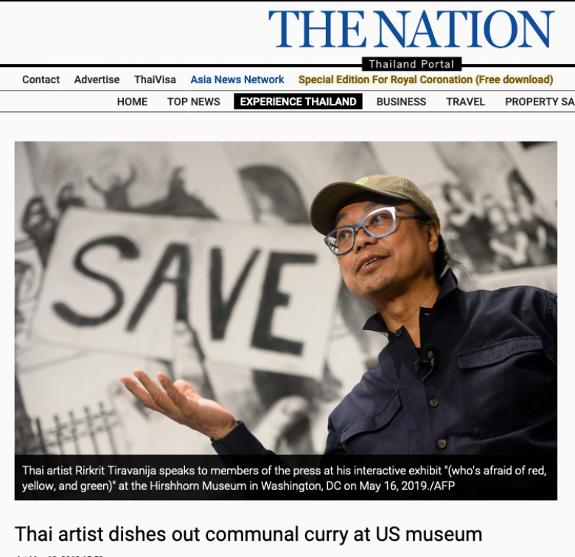Image resolution: width=575 pixels, height=557 pixels.
Task: Click the article date line
Action: (x=59, y=556)
